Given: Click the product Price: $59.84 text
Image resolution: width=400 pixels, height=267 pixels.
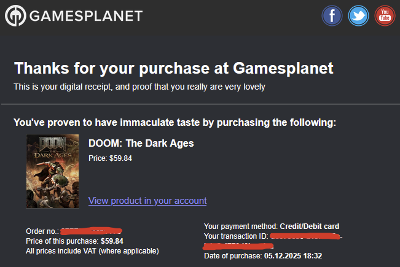Looking at the screenshot, I should [110, 158].
